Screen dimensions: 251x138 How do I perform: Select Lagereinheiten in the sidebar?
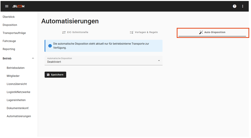(16, 100)
